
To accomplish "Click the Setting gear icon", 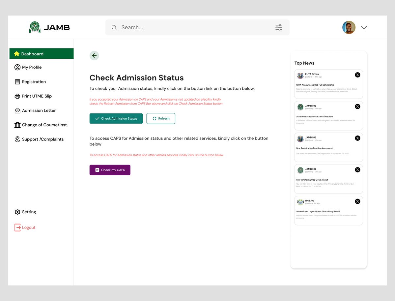I will (x=17, y=212).
